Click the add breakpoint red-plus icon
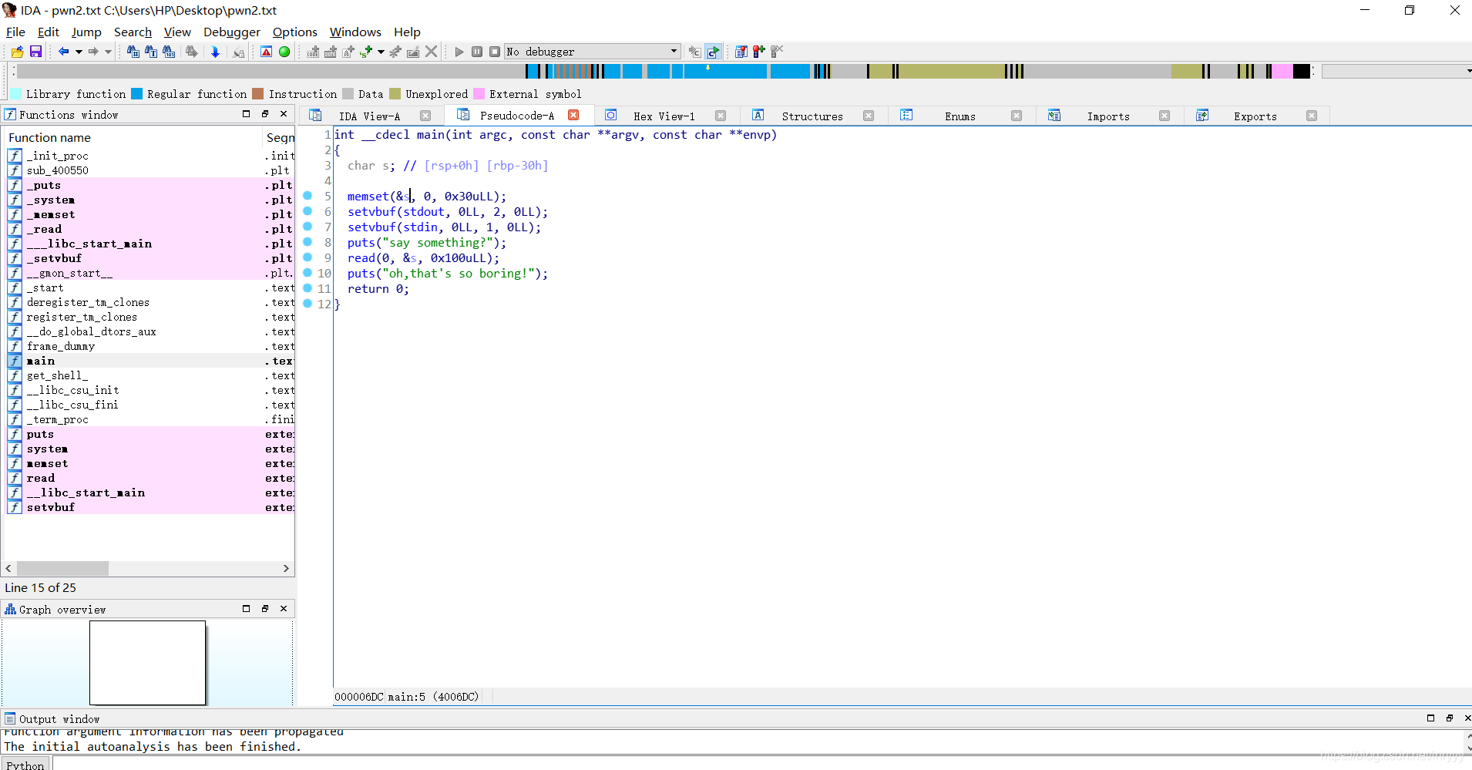The width and height of the screenshot is (1472, 770). click(759, 52)
